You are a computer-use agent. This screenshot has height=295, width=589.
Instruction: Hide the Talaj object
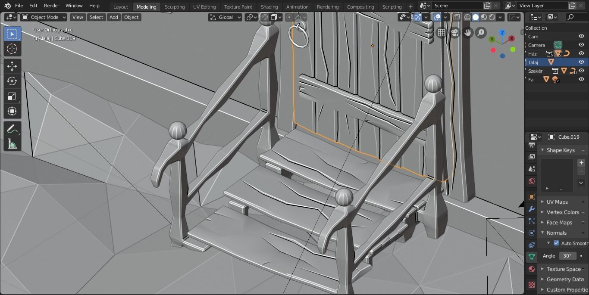tap(581, 62)
